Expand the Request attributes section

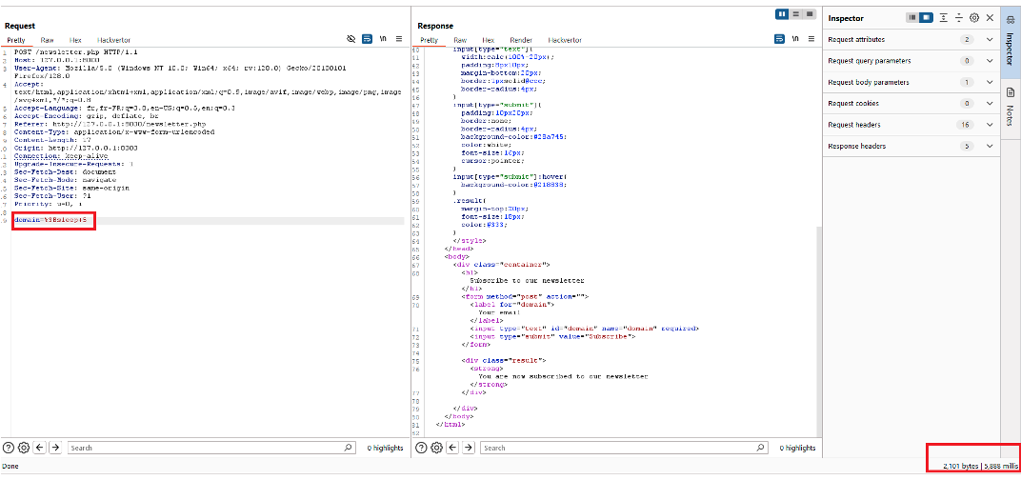point(990,40)
